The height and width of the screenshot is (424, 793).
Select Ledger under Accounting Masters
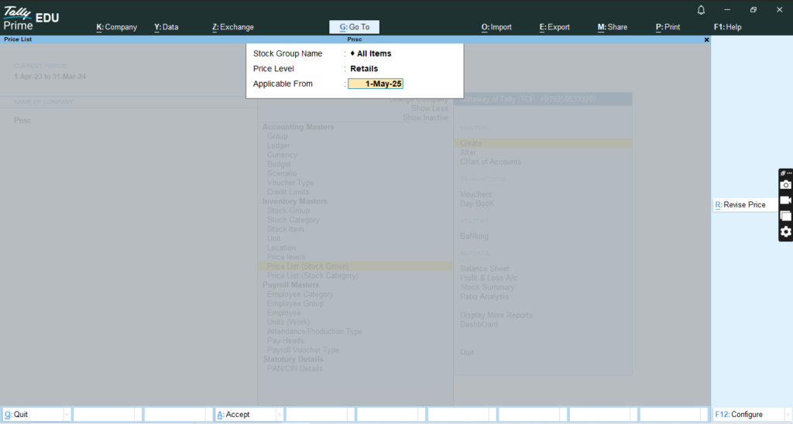[278, 145]
